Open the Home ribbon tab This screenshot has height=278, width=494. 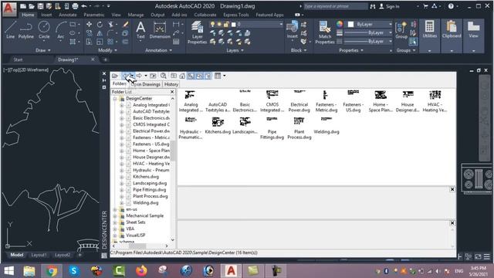click(28, 15)
